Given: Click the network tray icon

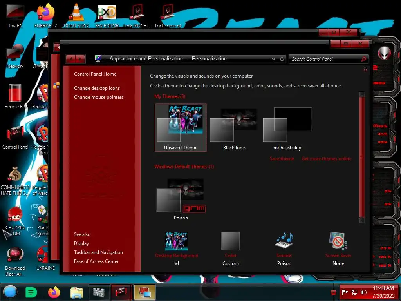Looking at the screenshot, I should click(354, 292).
